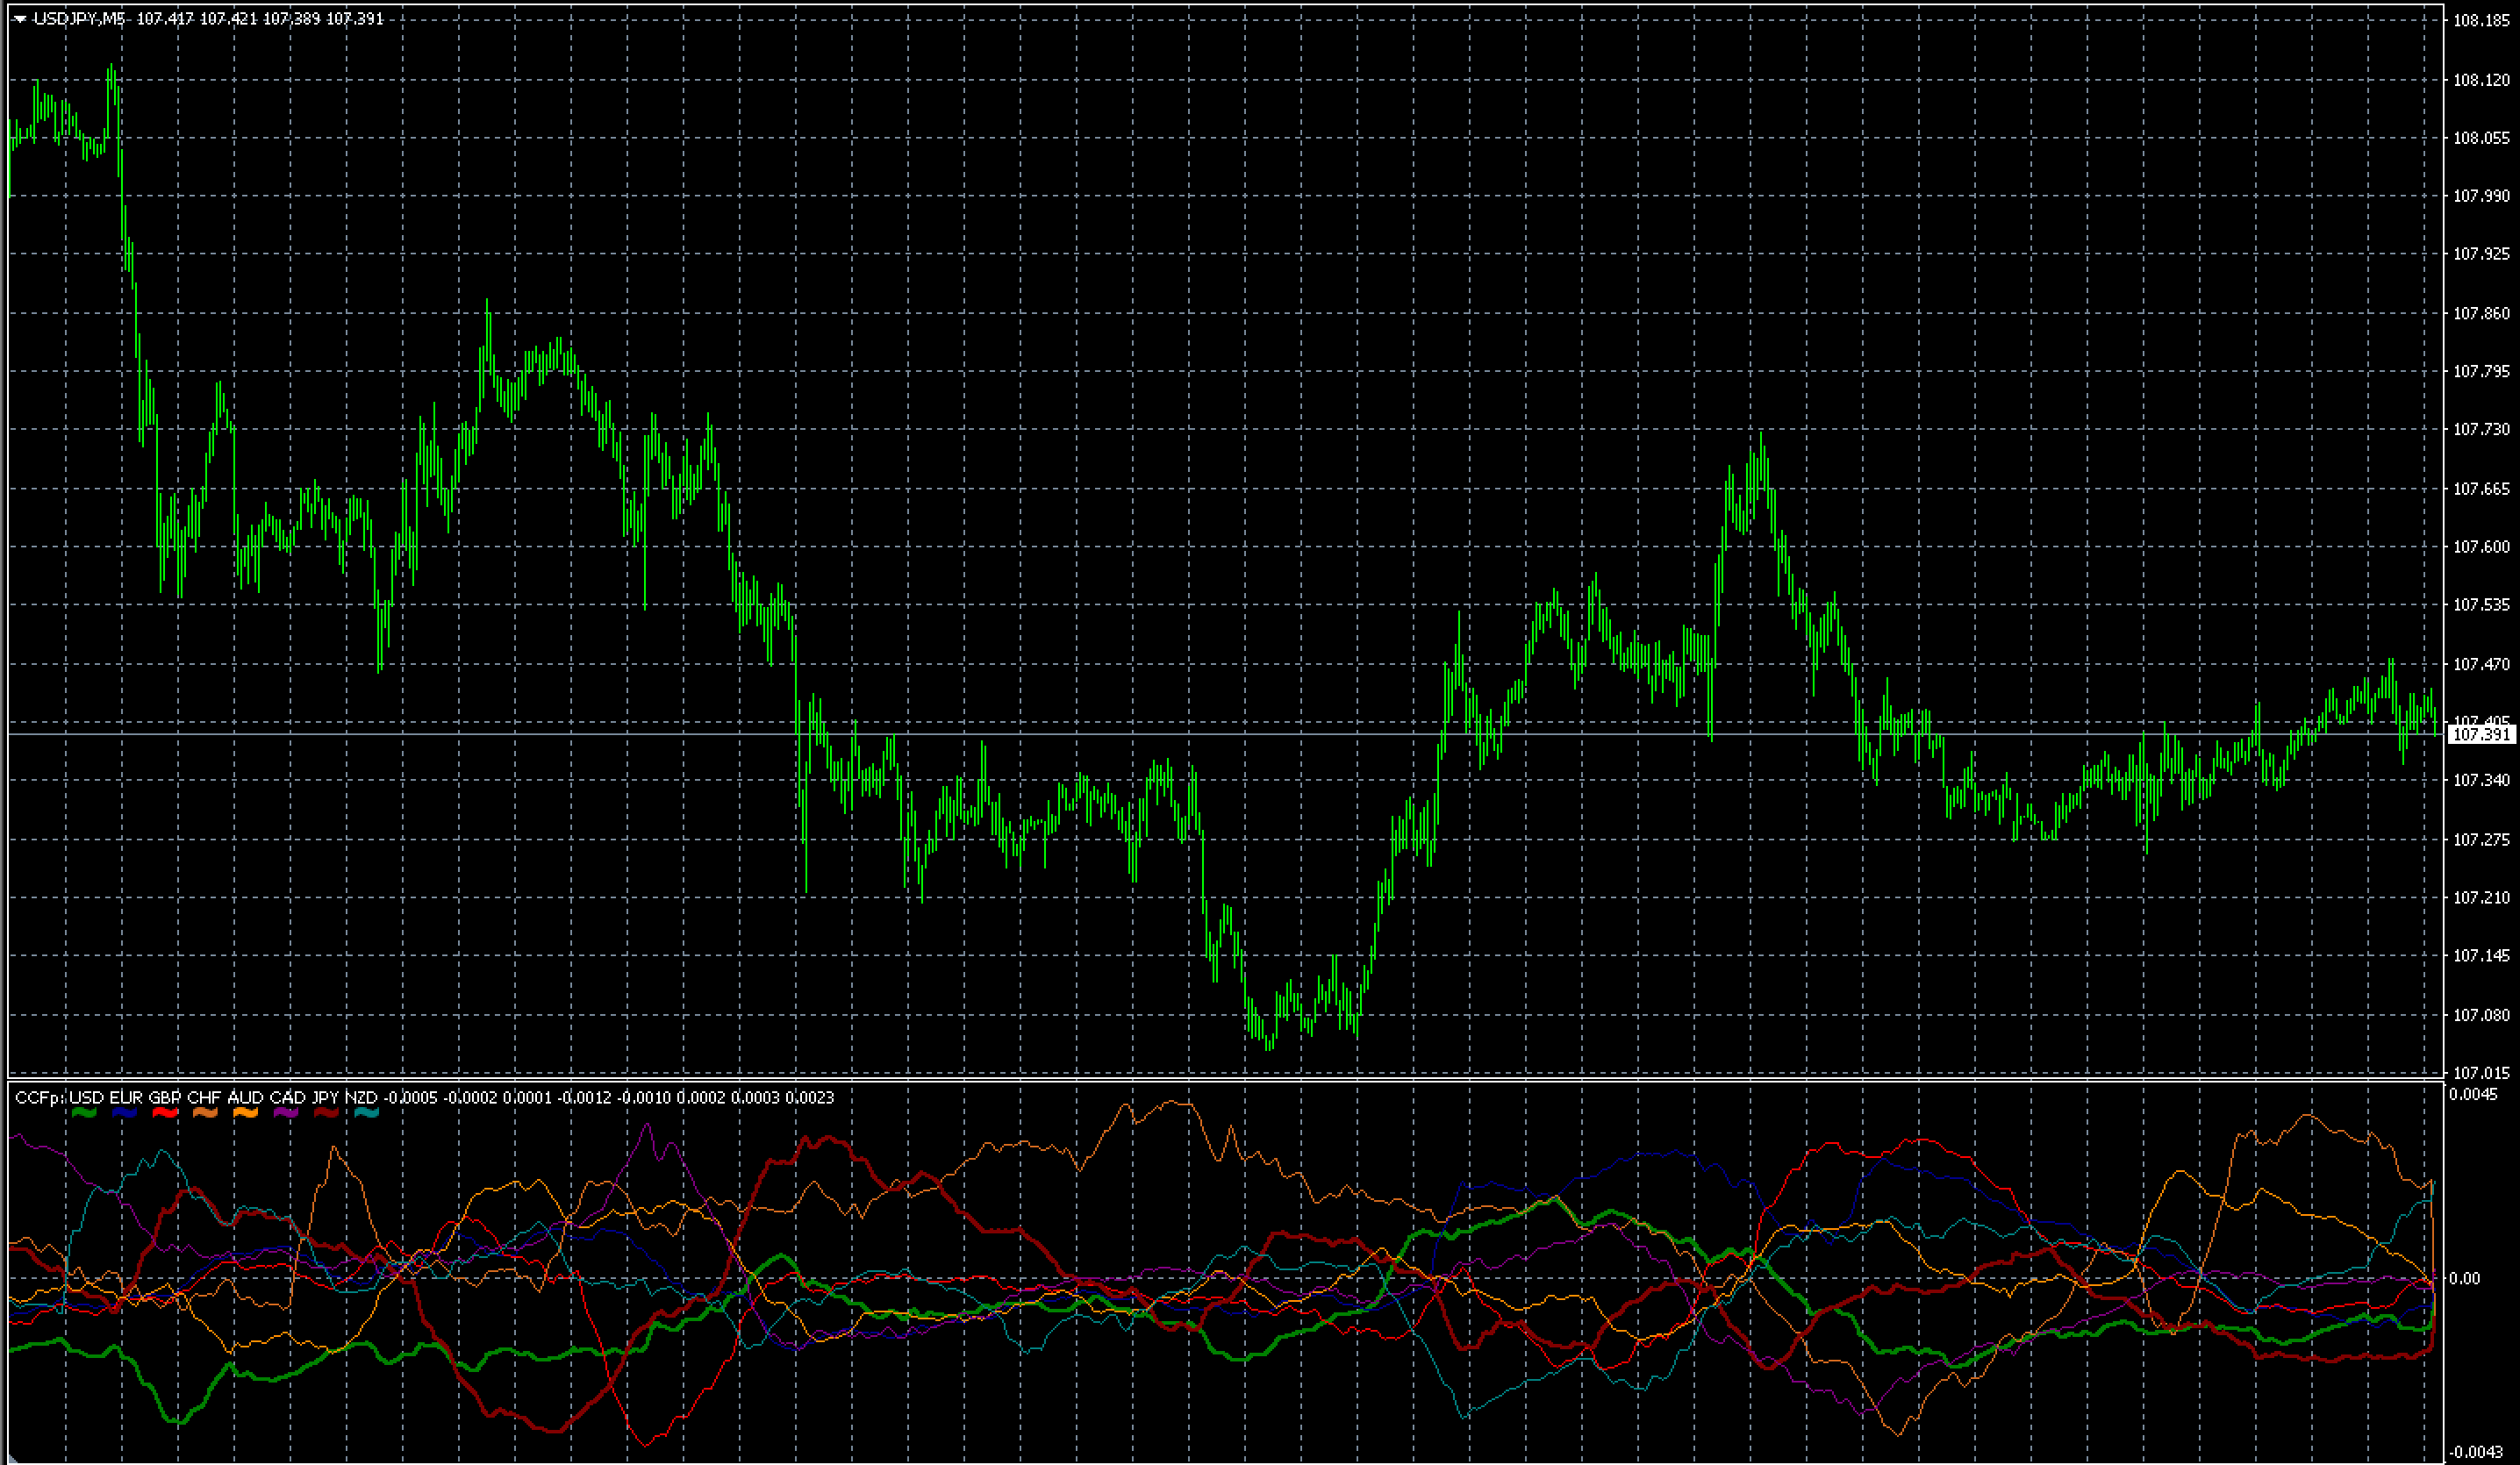Click the 107.340 price axis label
This screenshot has height=1465, width=2520.
pos(2481,779)
